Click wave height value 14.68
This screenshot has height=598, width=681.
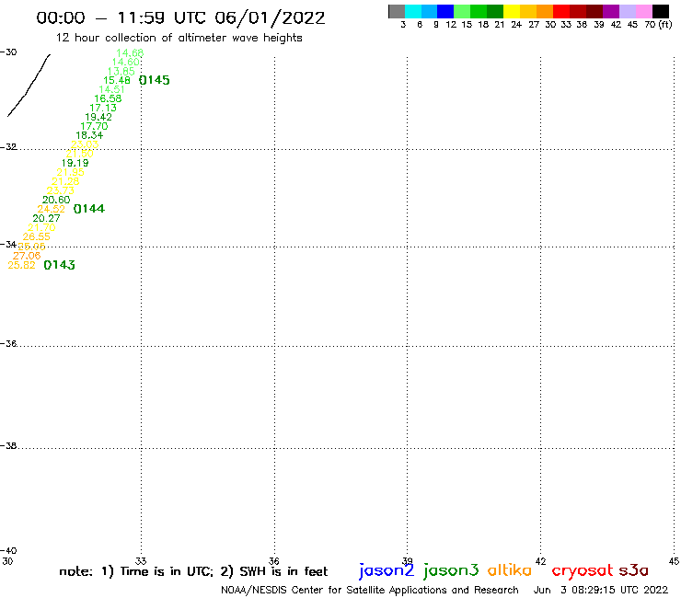point(130,53)
